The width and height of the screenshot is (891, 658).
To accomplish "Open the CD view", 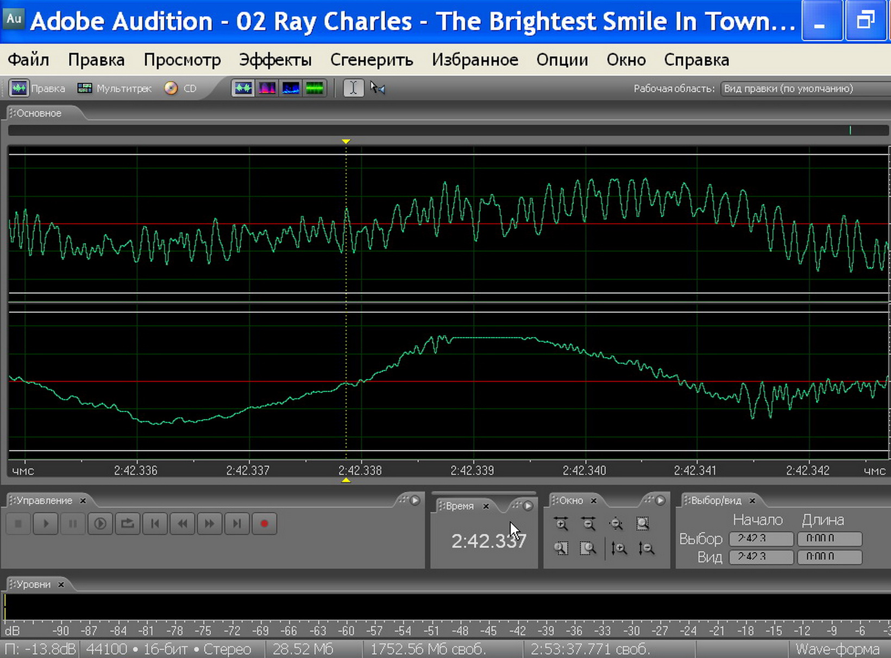I will click(180, 88).
